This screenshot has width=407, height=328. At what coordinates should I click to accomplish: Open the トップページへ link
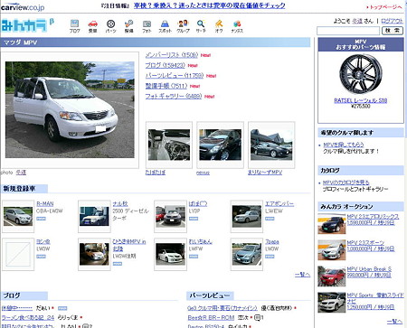click(385, 7)
